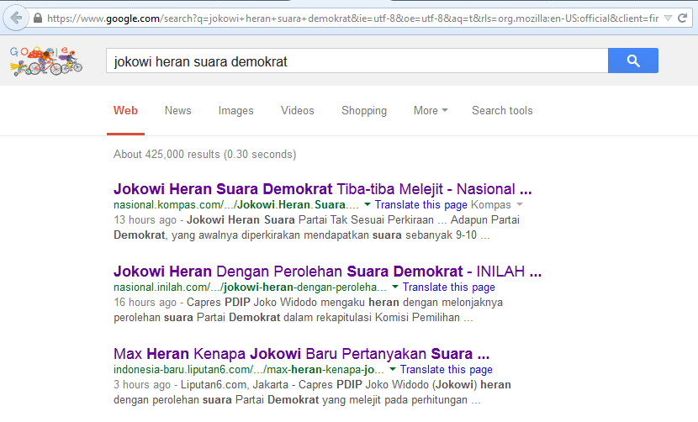The image size is (698, 422).
Task: Open the Kompas result titled Tiba-tiba Melejit
Action: pos(322,189)
